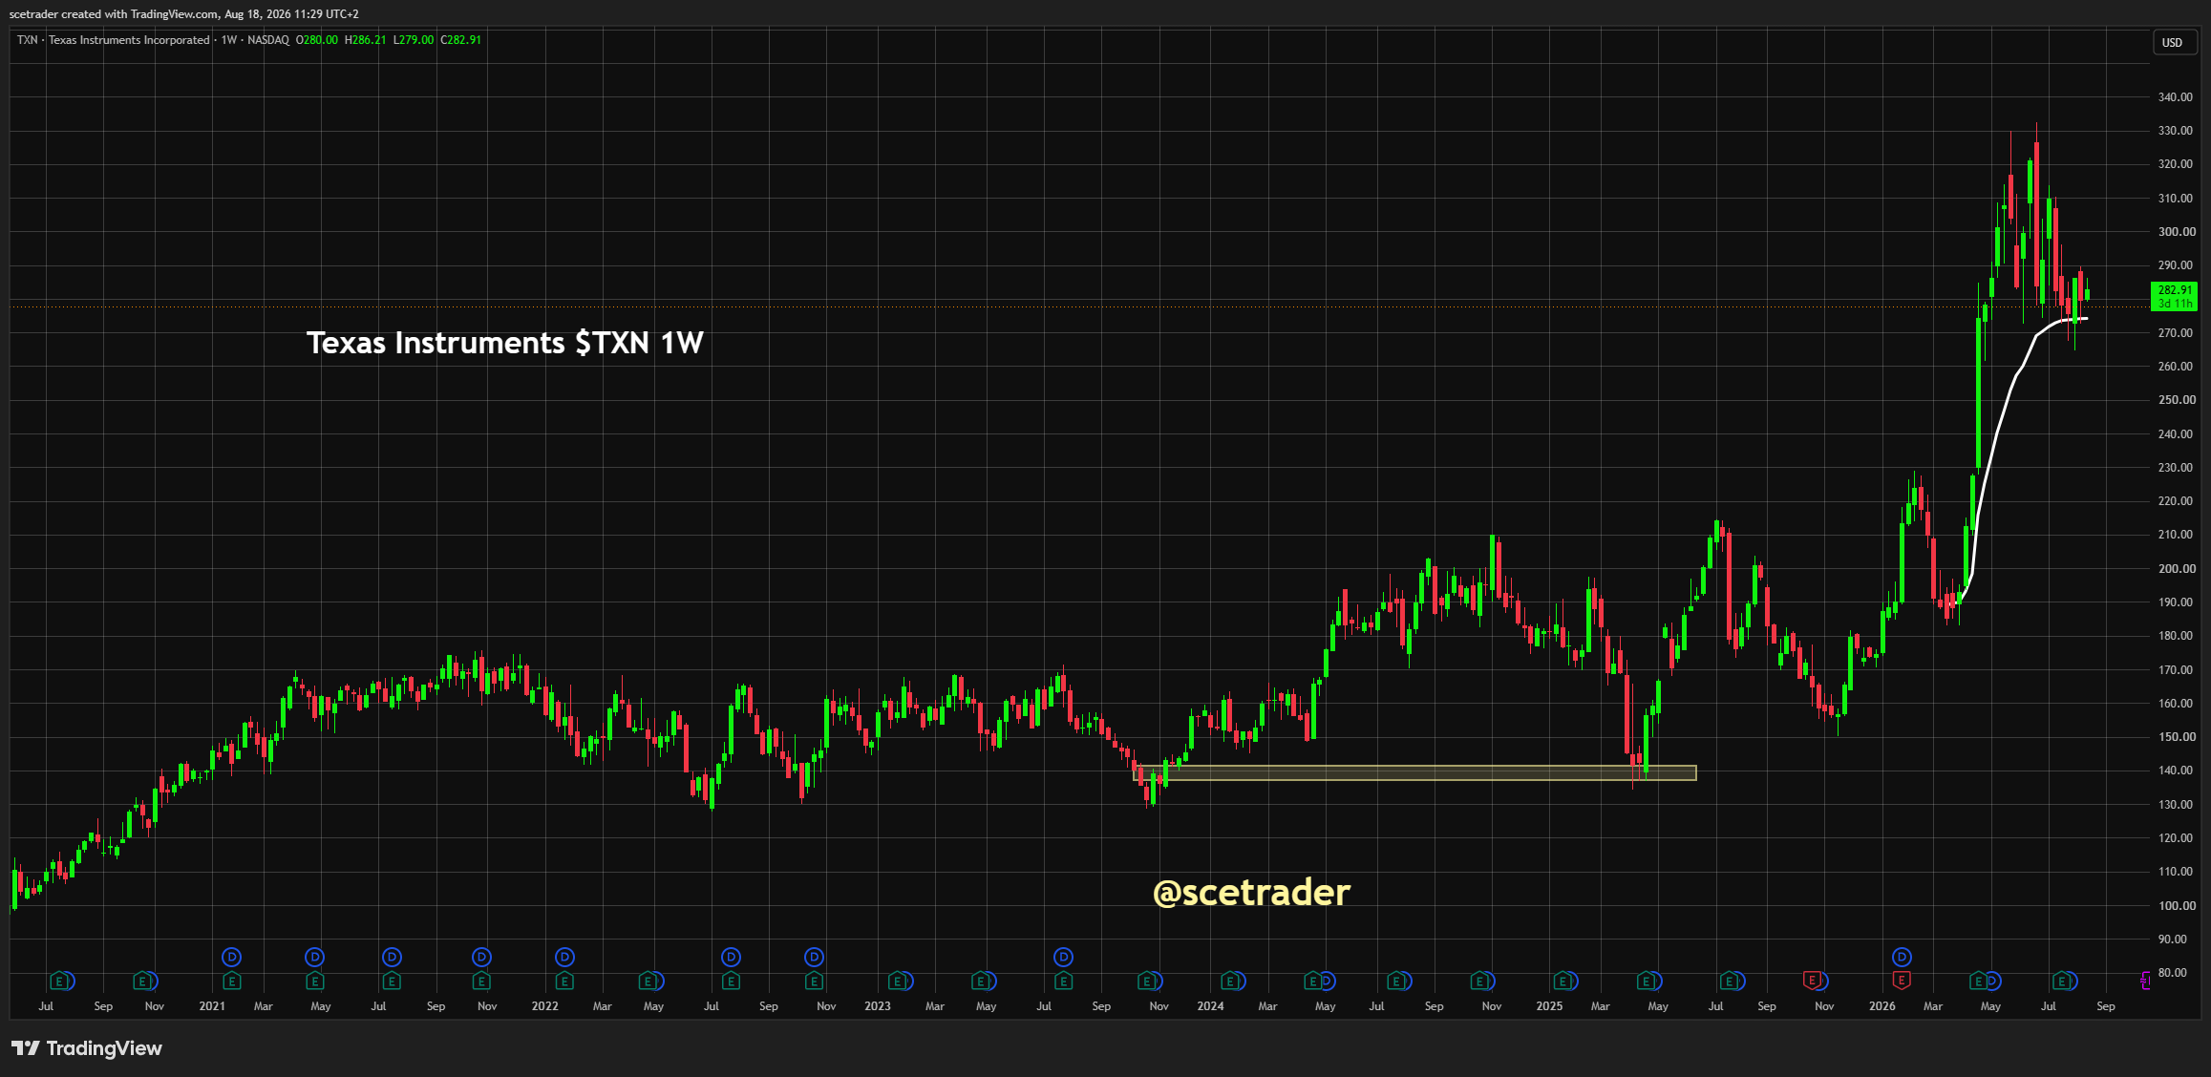Open the April 2024 earnings E marker
Viewport: 2211px width, 1077px height.
click(1313, 981)
